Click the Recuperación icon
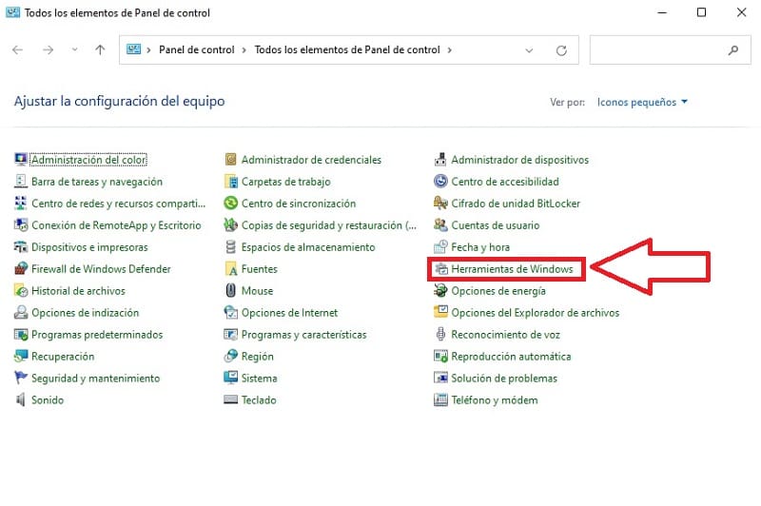This screenshot has height=506, width=761. [20, 356]
